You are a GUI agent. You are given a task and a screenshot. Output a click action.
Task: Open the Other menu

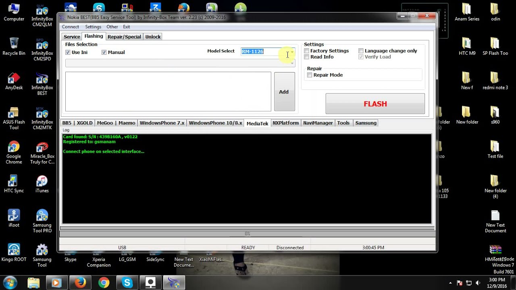(x=112, y=27)
